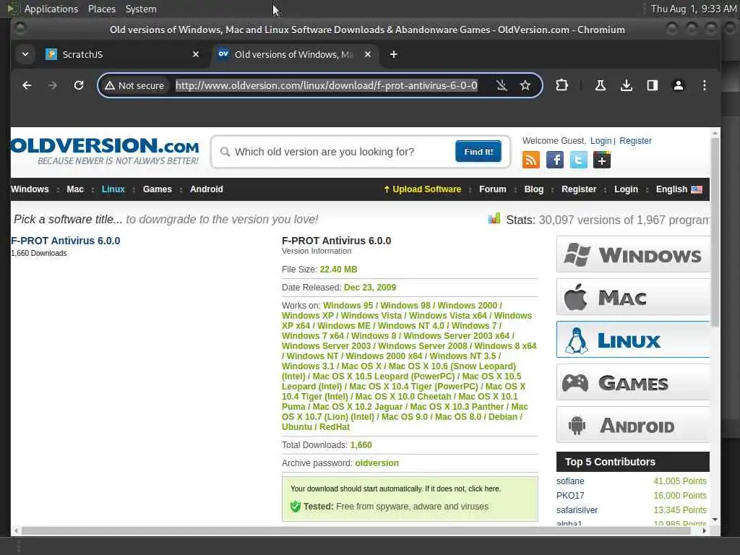740x555 pixels.
Task: Open Blog in the nav bar
Action: (534, 189)
